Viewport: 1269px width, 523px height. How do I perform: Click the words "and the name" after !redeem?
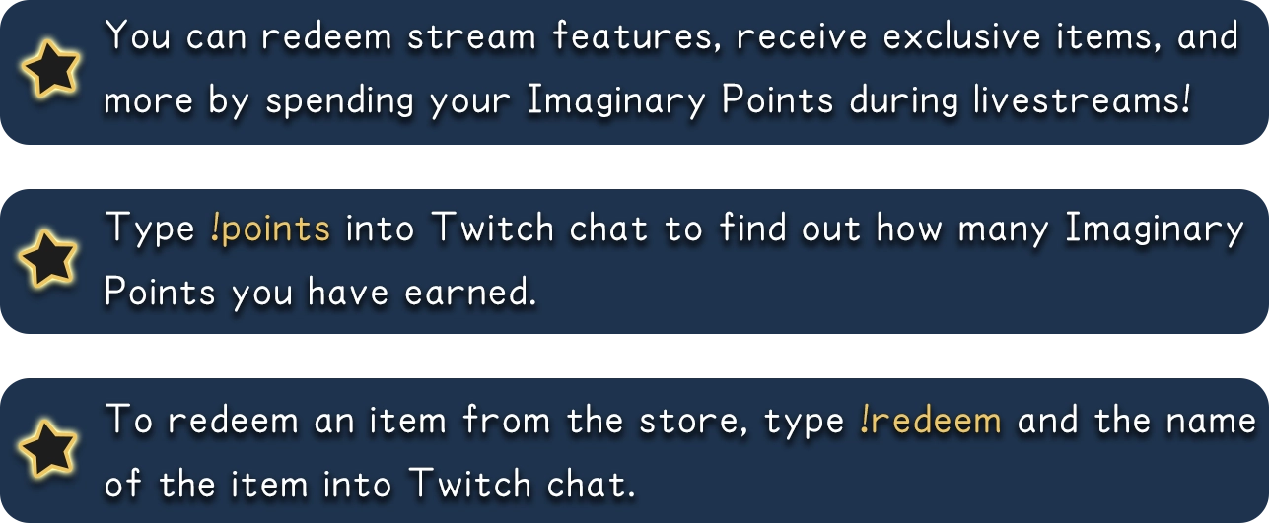pos(1136,421)
